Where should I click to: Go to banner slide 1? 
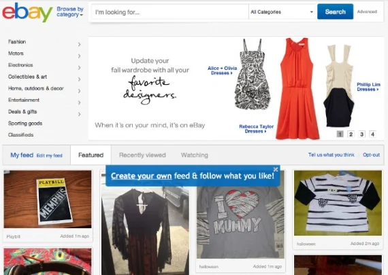[x=340, y=134]
